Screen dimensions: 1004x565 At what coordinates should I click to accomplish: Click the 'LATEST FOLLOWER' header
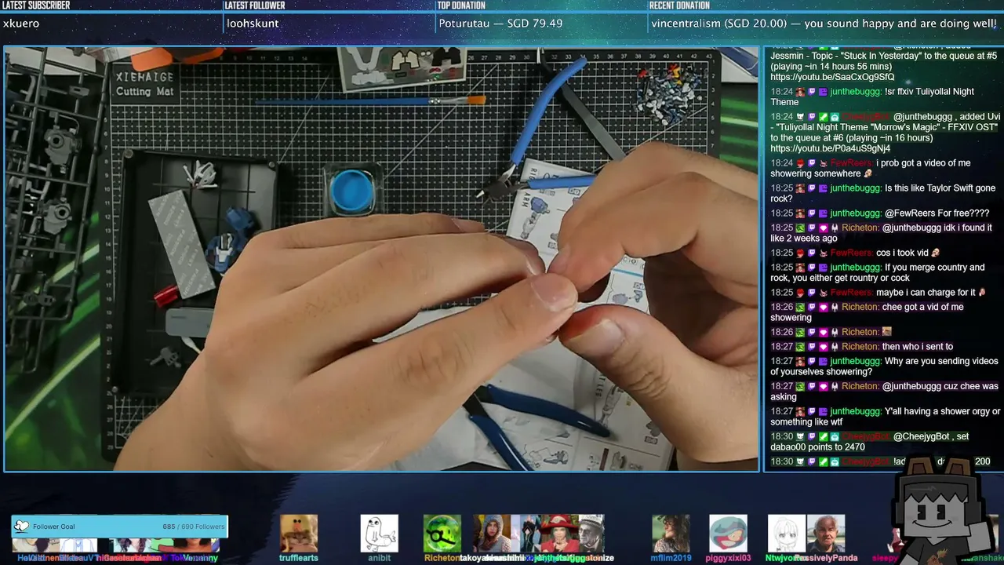pos(255,5)
